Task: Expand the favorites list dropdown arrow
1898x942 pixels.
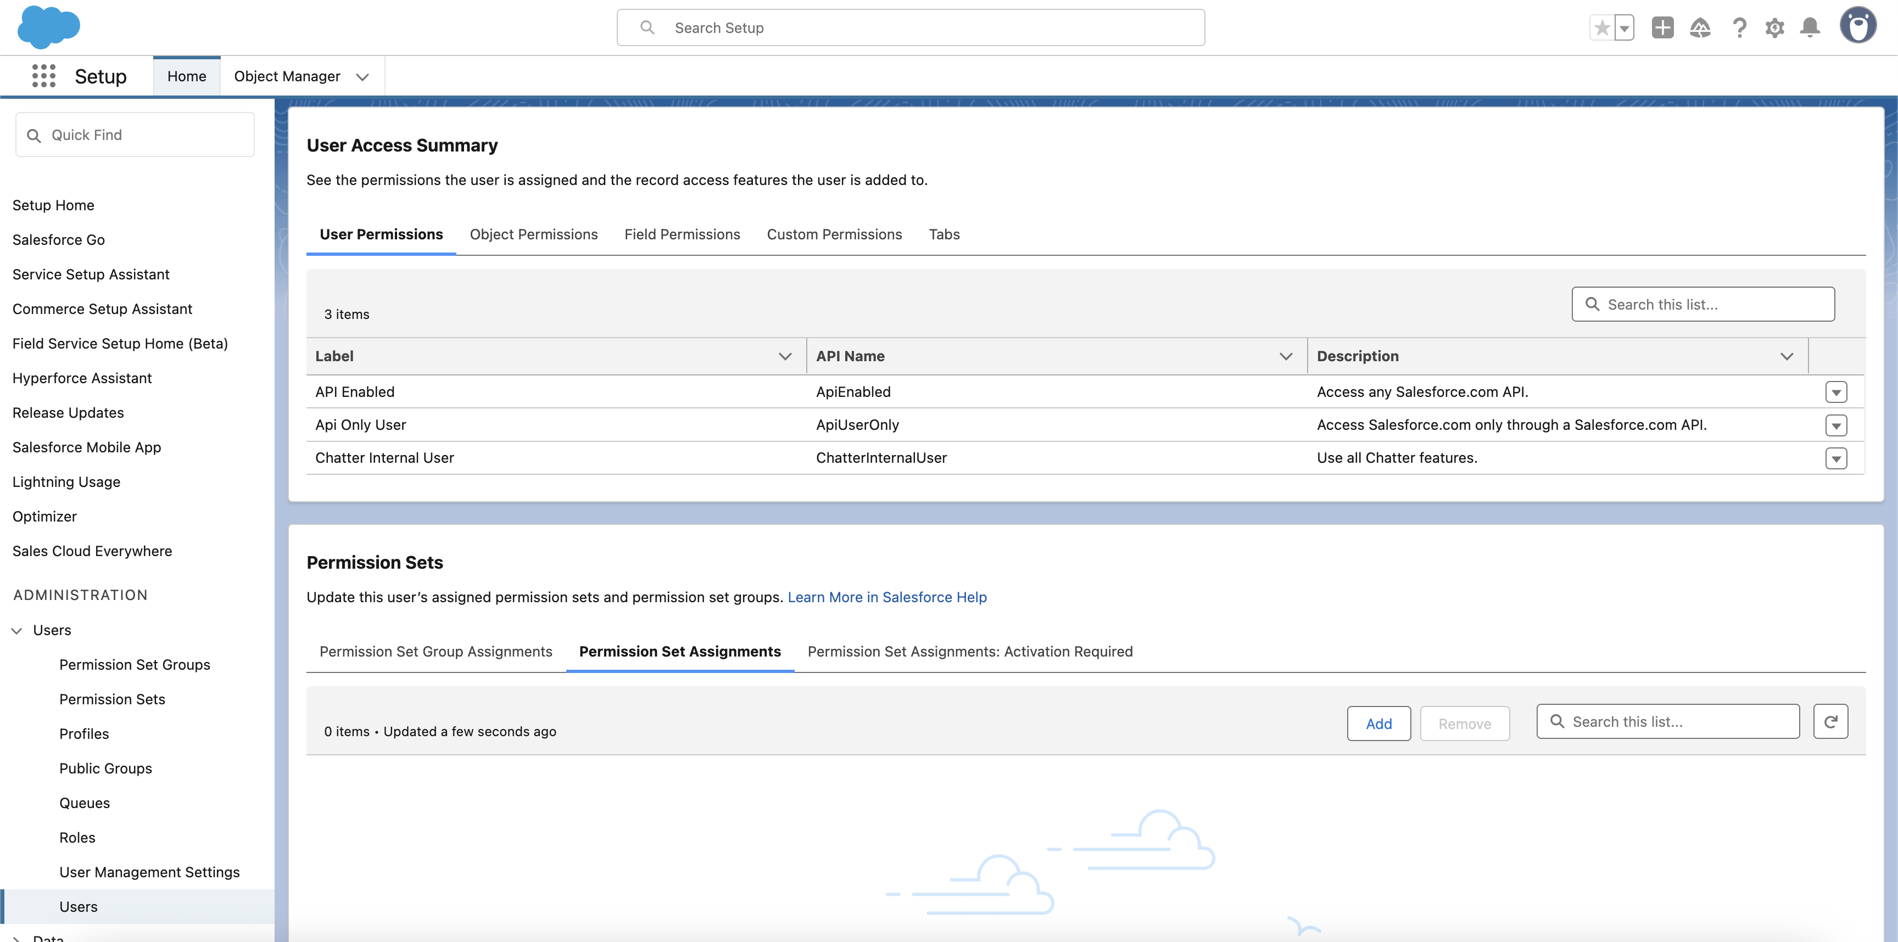Action: (x=1624, y=27)
